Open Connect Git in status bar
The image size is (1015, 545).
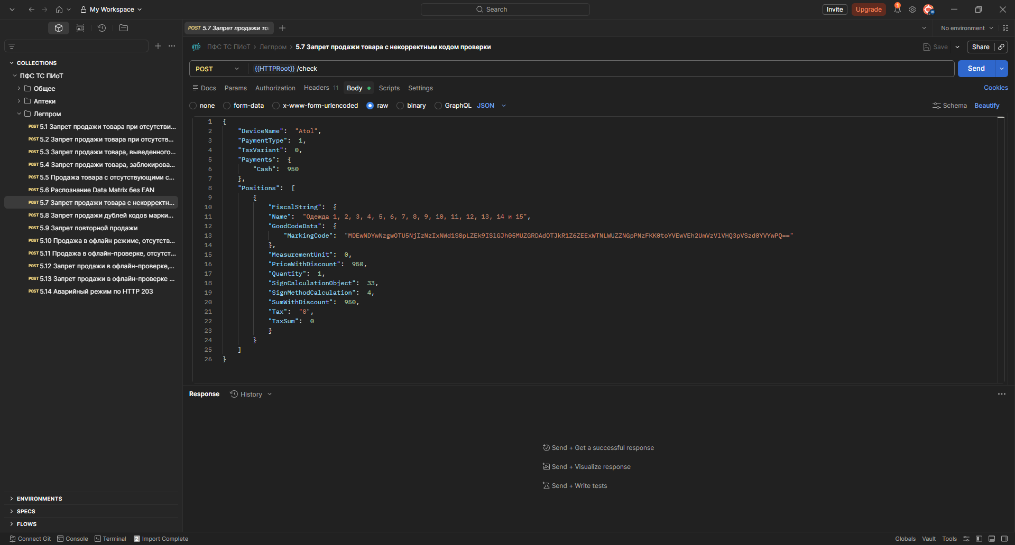tap(30, 539)
